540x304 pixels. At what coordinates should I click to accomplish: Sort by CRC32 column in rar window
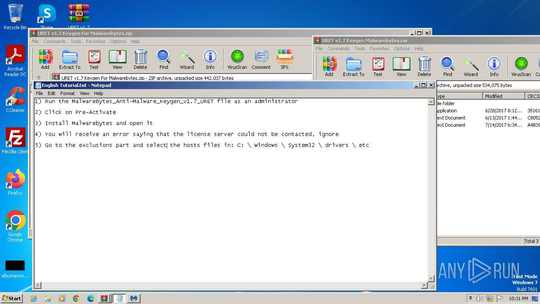point(533,96)
